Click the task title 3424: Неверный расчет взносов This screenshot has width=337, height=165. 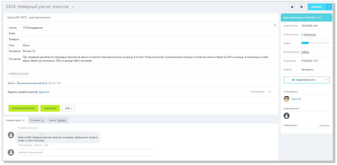coord(37,7)
